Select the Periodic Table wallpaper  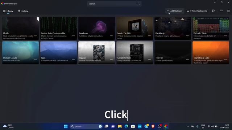tap(211, 28)
